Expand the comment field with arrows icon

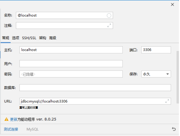[x=109, y=25]
